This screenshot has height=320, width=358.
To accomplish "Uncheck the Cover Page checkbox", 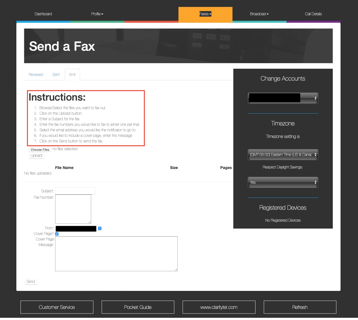I will point(57,234).
